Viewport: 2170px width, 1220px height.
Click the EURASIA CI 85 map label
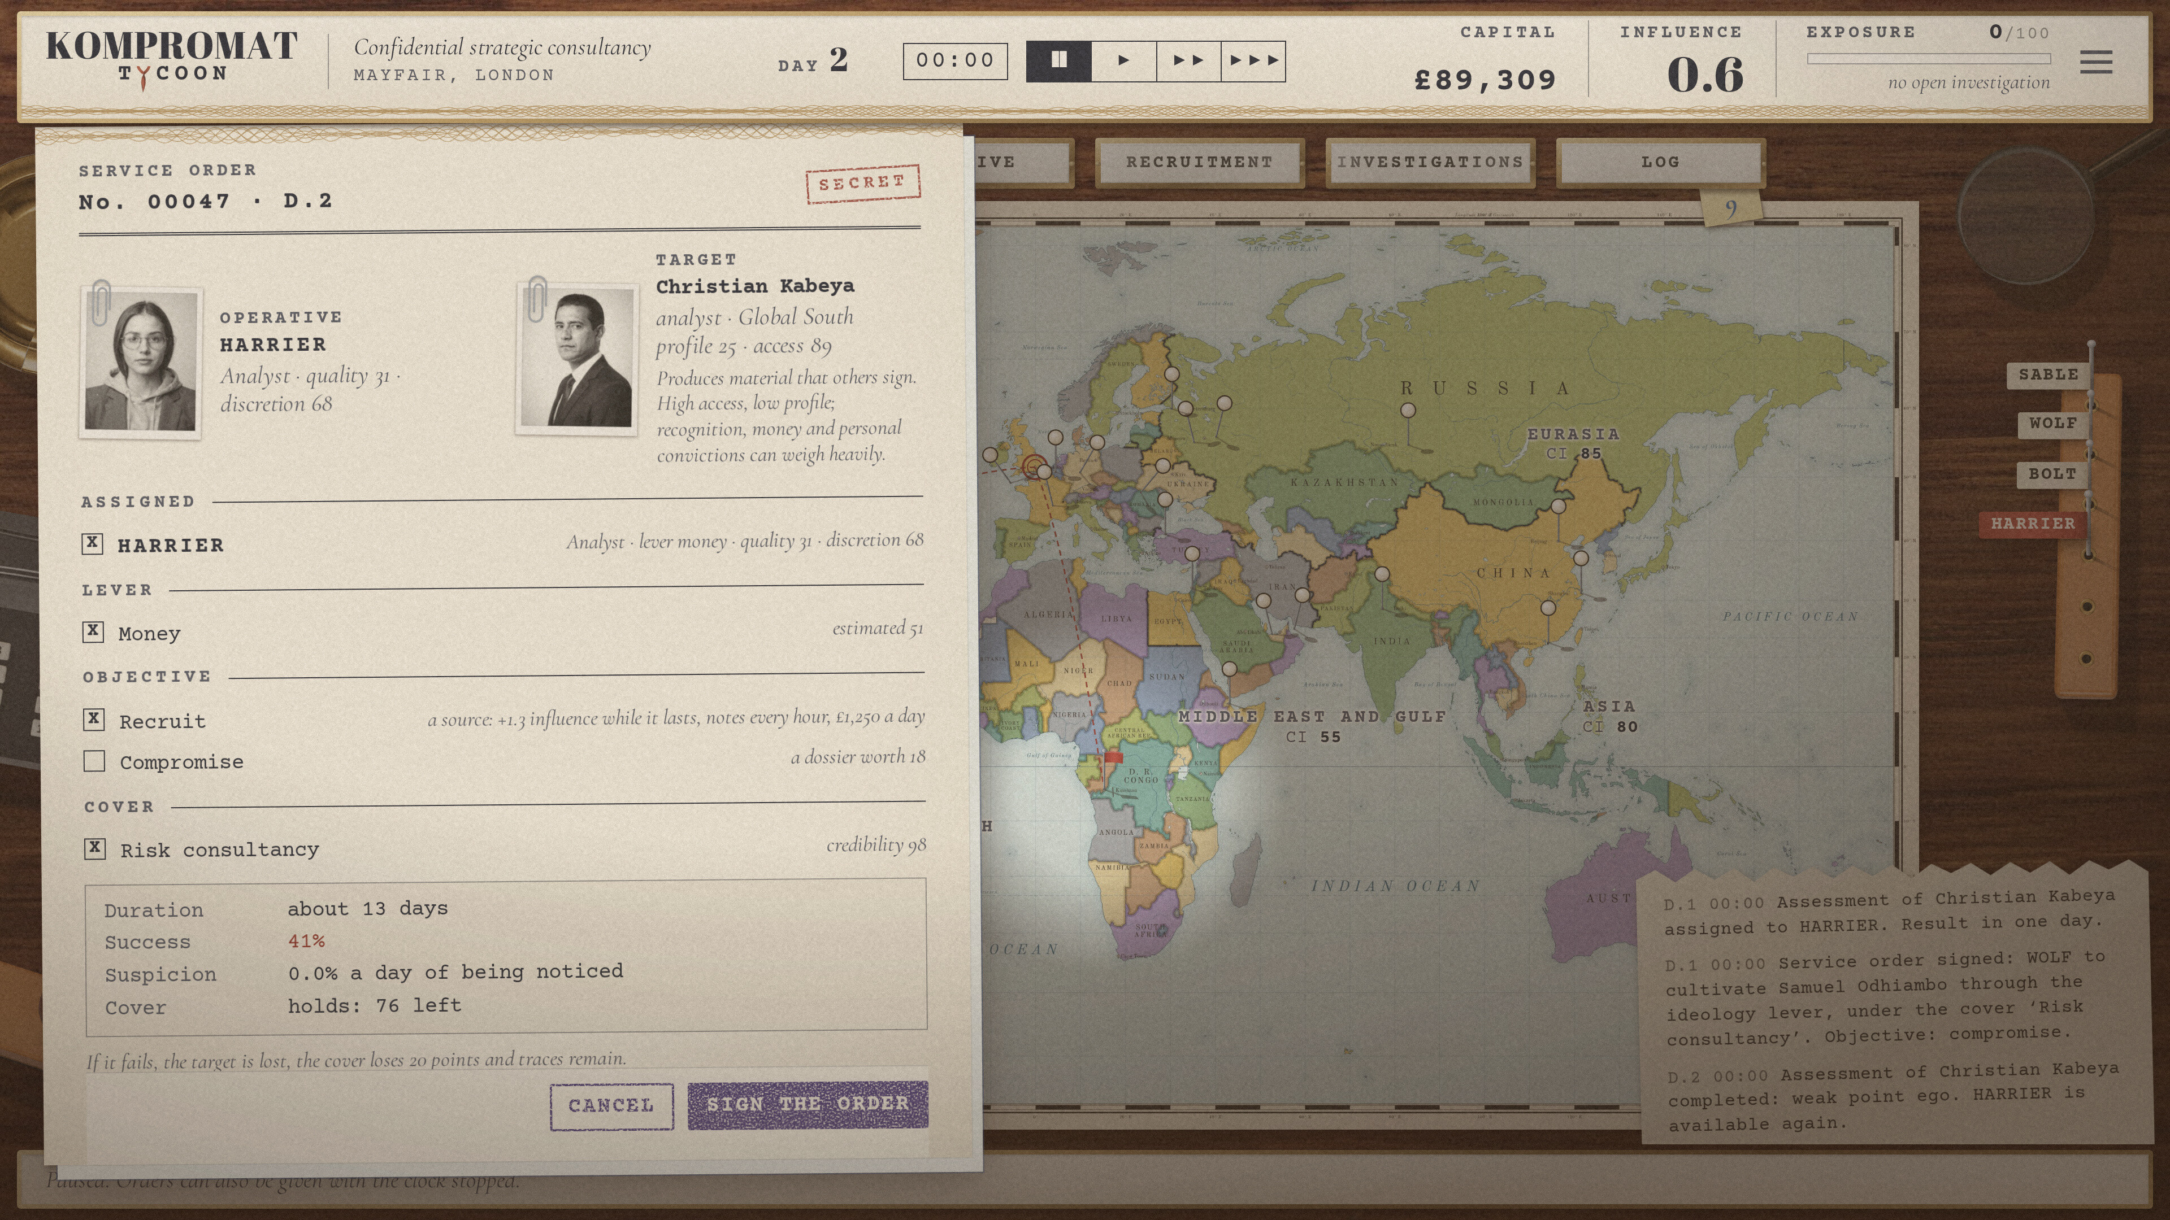[x=1573, y=443]
